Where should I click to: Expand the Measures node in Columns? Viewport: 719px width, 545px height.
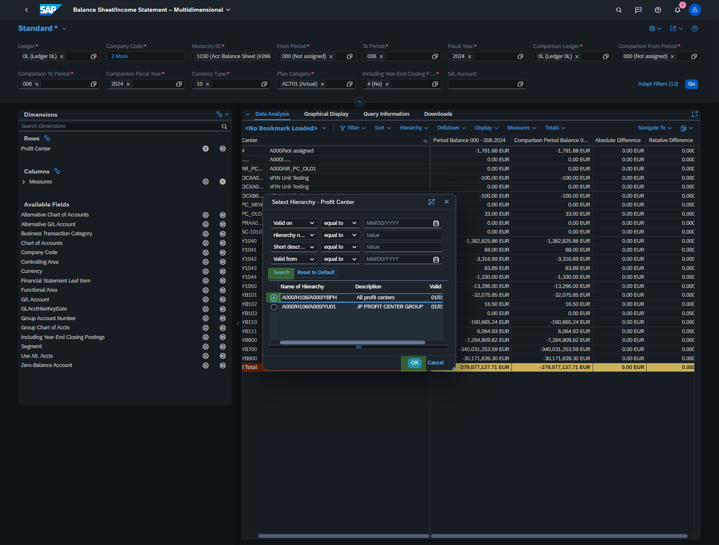(x=23, y=182)
